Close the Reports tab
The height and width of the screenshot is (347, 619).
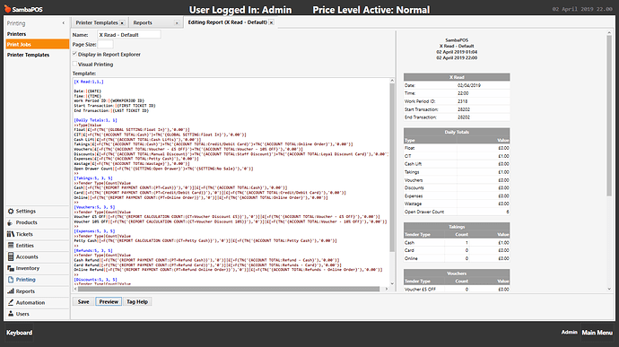coord(177,23)
